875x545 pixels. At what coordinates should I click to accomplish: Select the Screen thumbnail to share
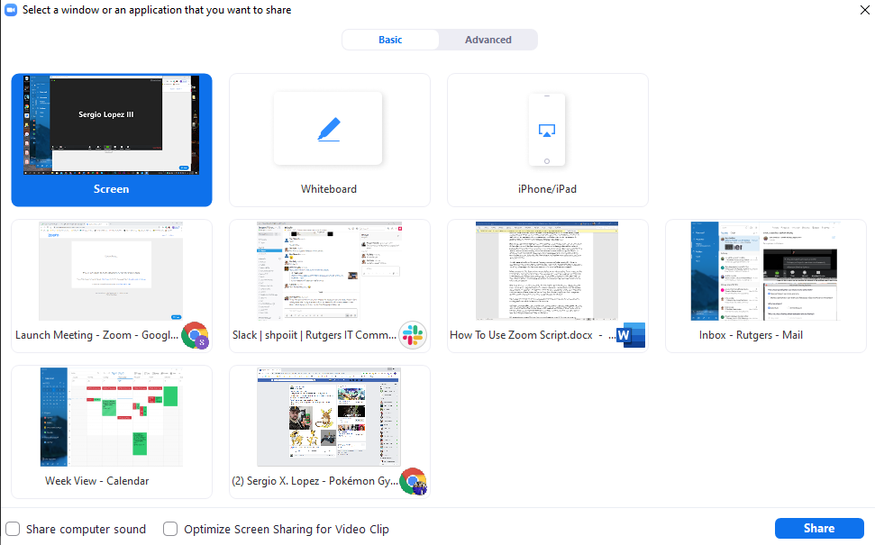point(112,126)
